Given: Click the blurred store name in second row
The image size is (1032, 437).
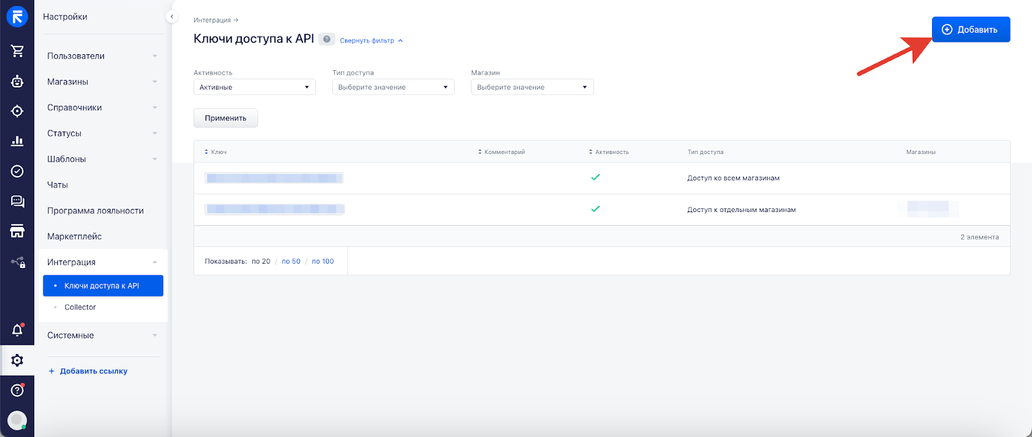Looking at the screenshot, I should [929, 208].
